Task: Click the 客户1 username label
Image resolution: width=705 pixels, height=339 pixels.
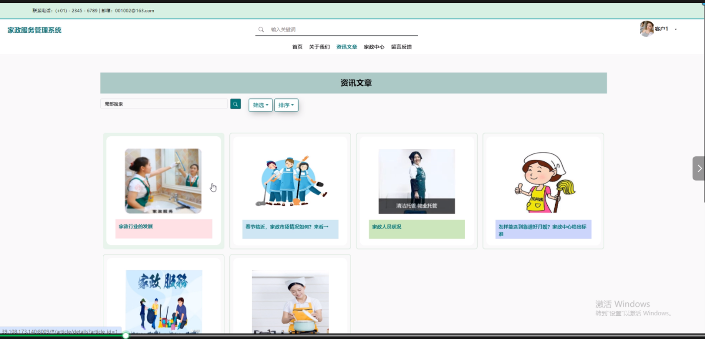Action: point(661,29)
